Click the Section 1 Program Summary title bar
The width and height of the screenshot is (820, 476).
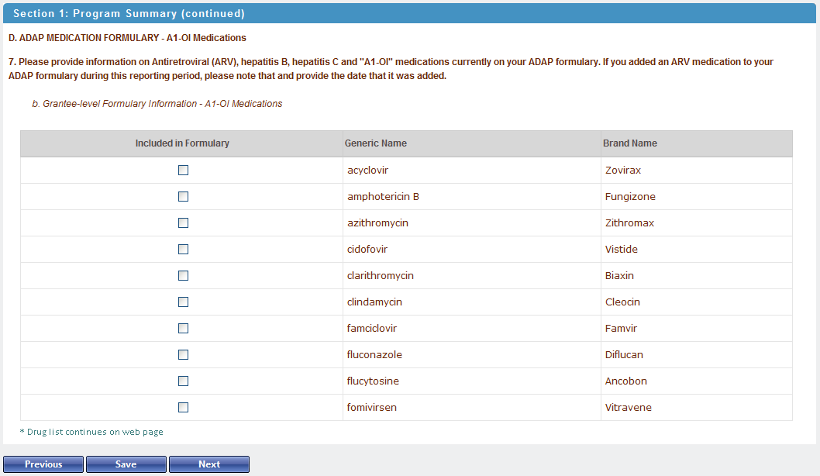click(129, 14)
